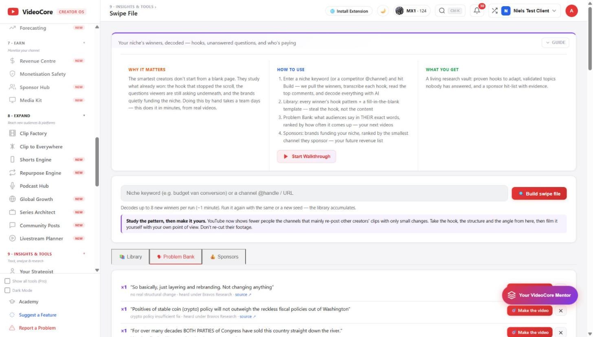Select the Problem Bank tab
Image resolution: width=593 pixels, height=337 pixels.
tap(176, 257)
